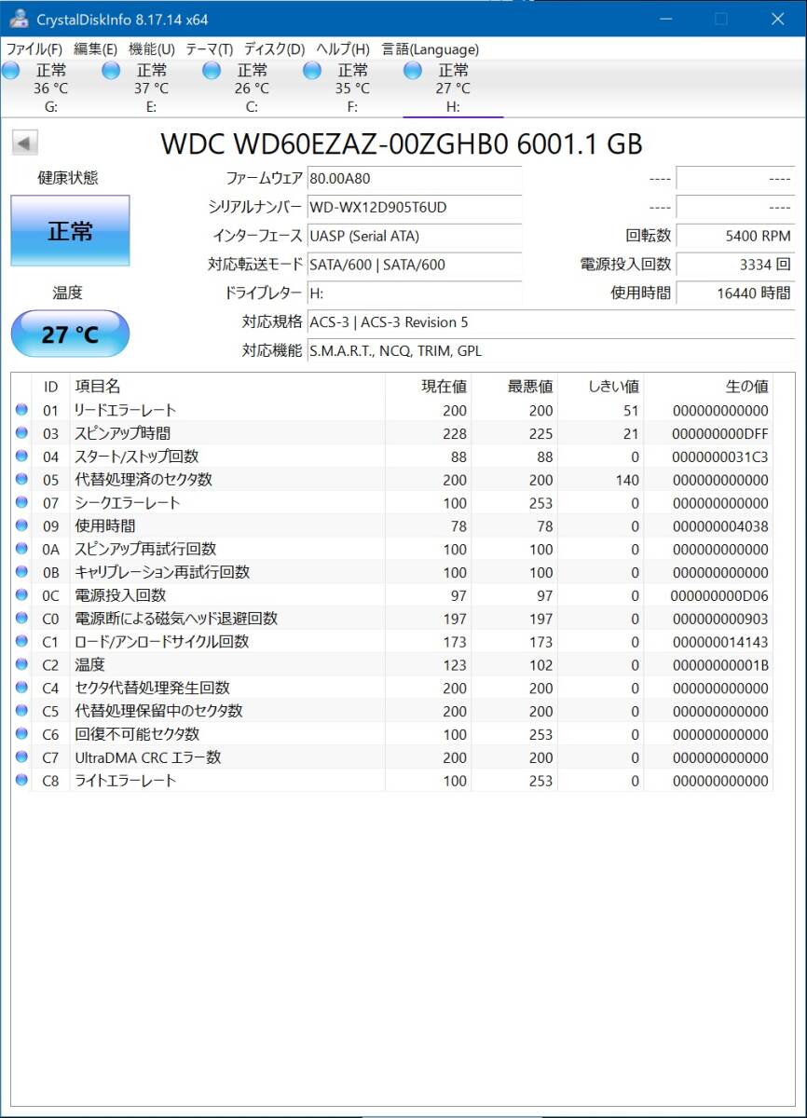807x1118 pixels.
Task: Click the 現在値 column header
Action: click(x=428, y=387)
